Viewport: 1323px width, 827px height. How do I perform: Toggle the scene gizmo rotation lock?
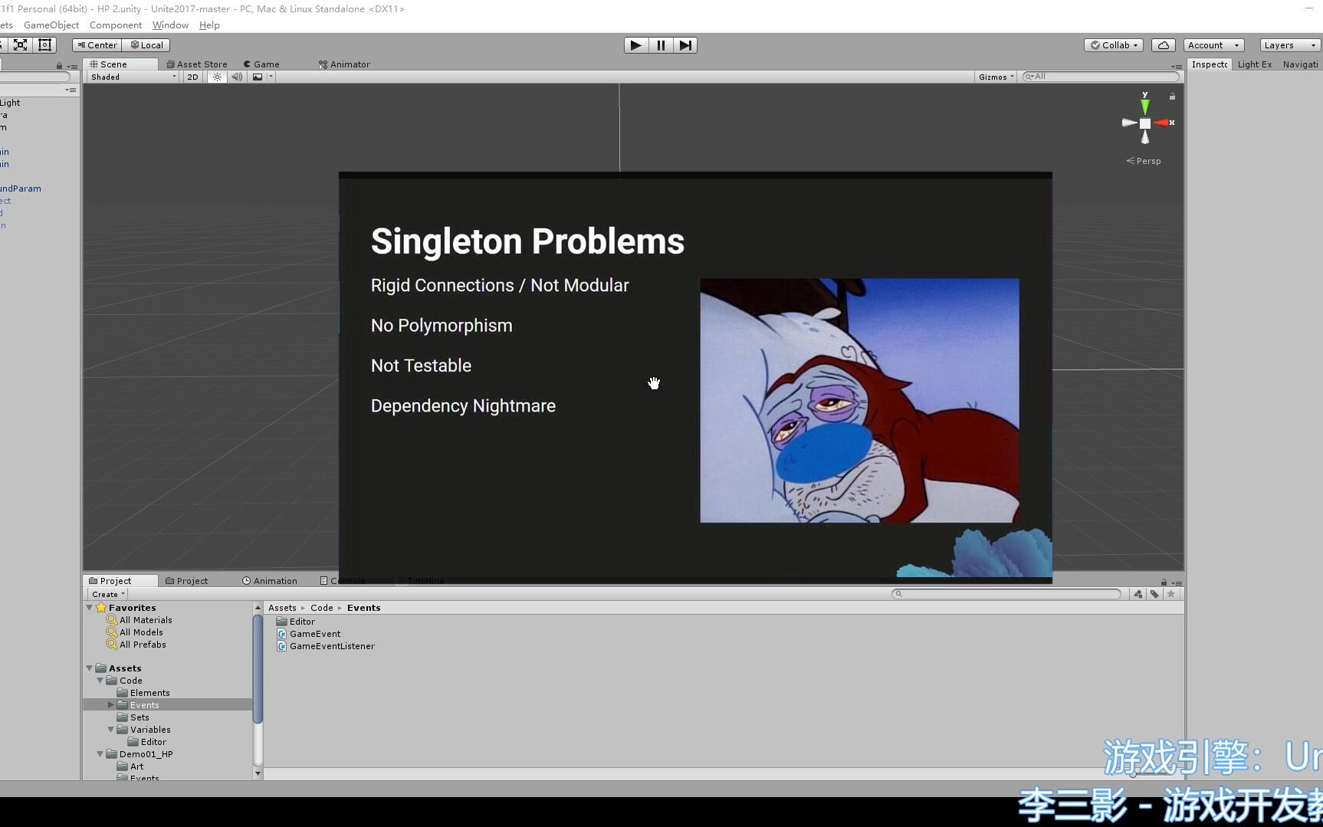click(x=1172, y=97)
